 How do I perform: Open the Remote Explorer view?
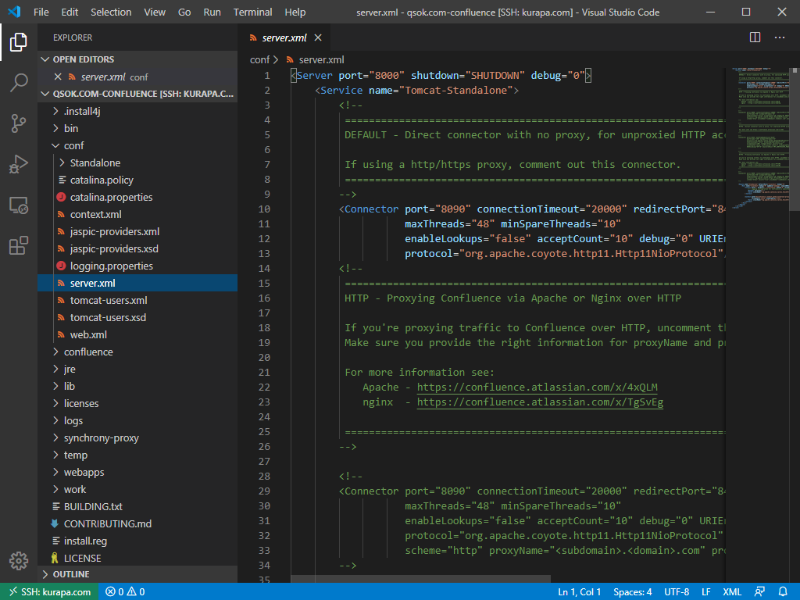pos(19,205)
